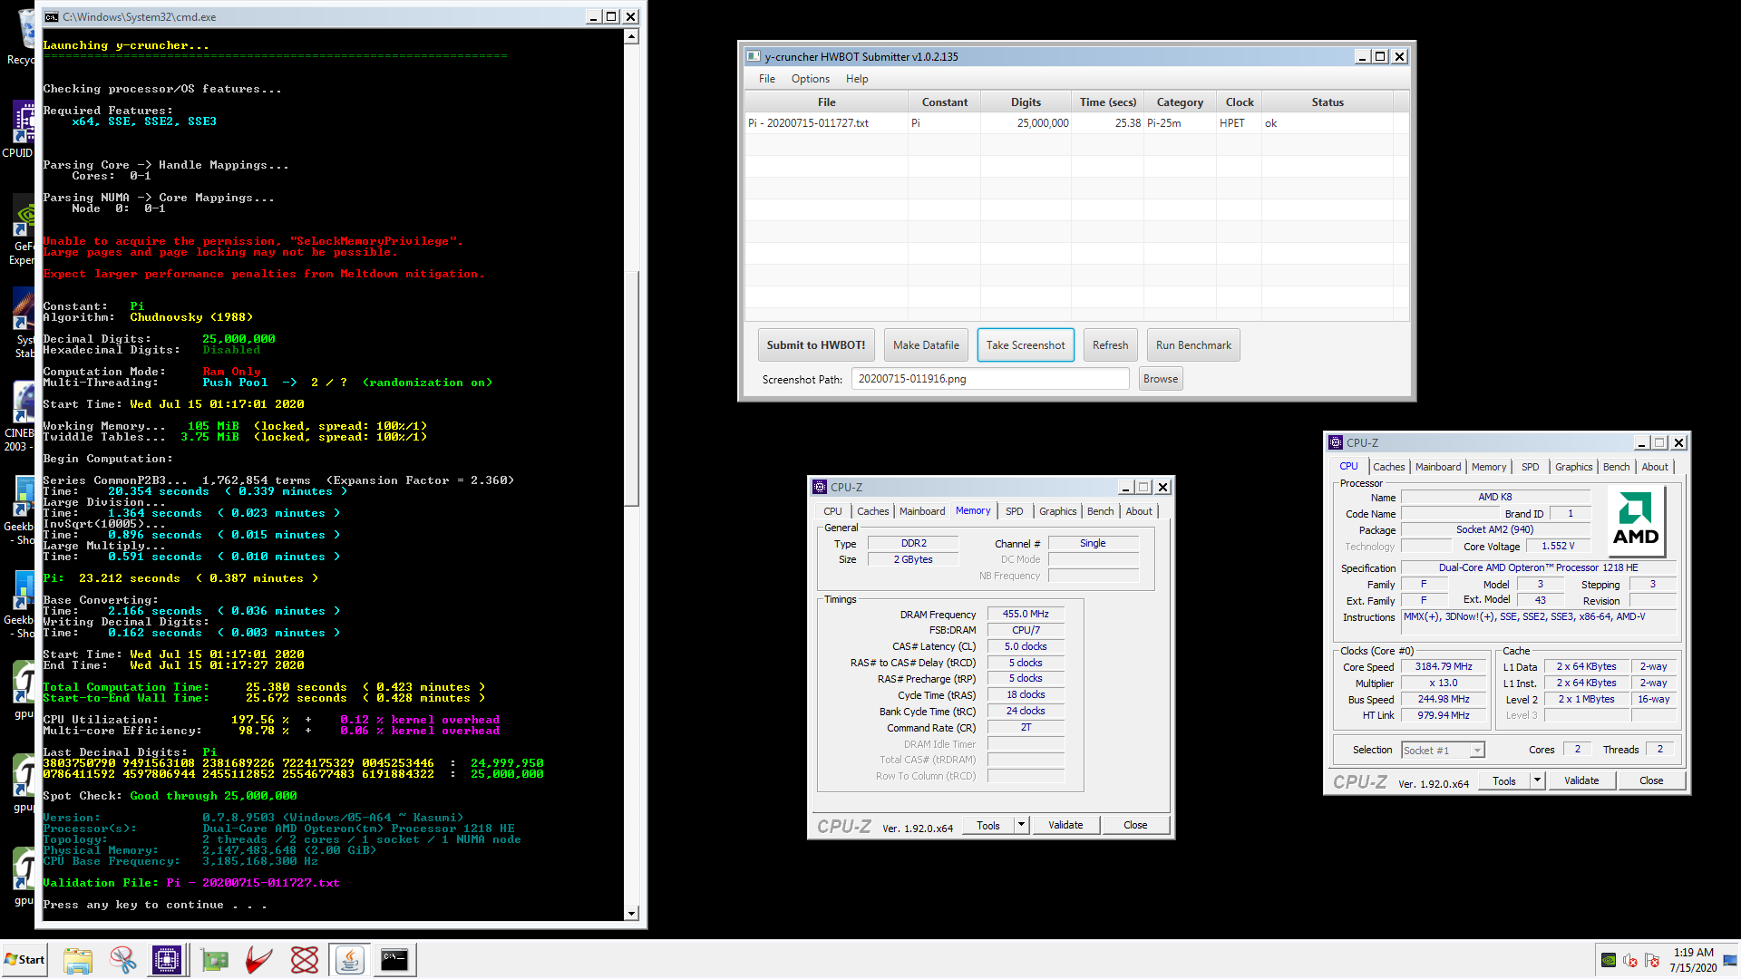Screen dimensions: 1741x979
Task: Click the CPU-Z processor window title icon
Action: pos(1336,442)
